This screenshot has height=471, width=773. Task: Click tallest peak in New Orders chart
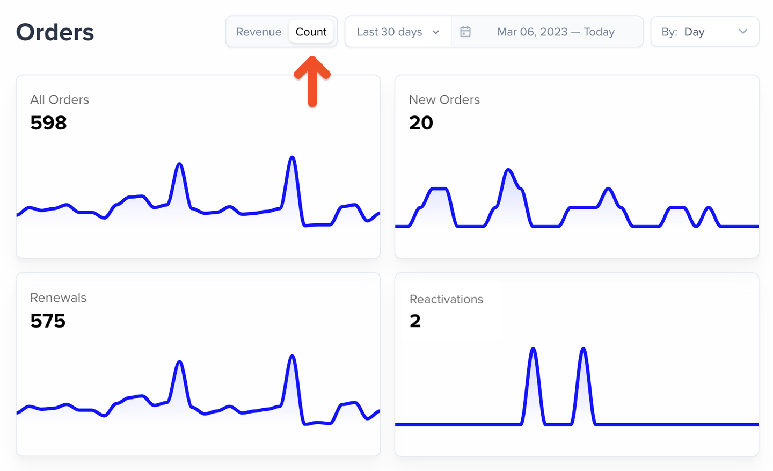[508, 171]
